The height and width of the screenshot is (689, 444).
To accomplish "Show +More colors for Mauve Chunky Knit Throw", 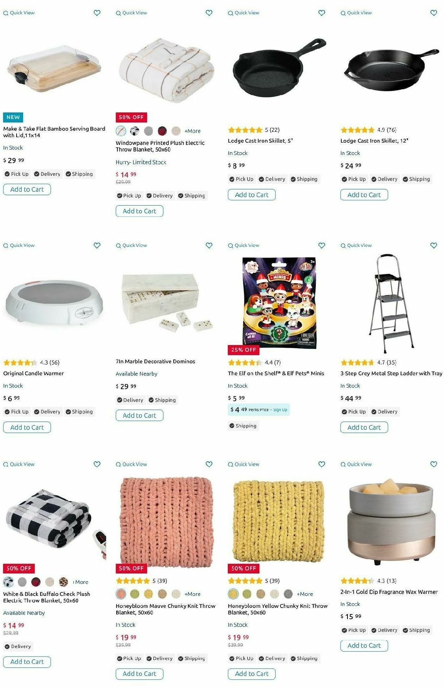I will point(192,594).
